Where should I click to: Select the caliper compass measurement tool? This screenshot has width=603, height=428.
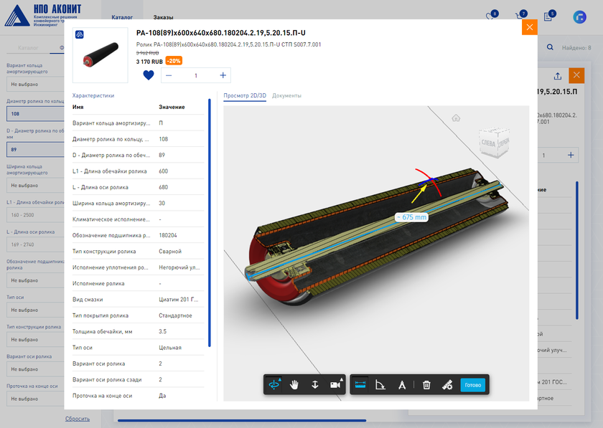(x=402, y=385)
